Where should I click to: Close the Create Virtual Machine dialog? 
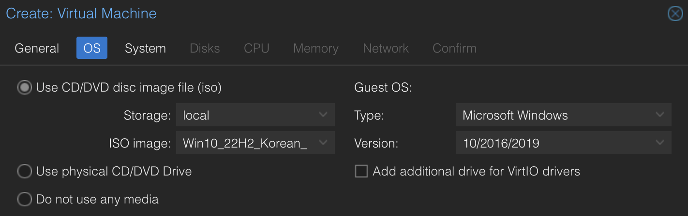pos(675,13)
